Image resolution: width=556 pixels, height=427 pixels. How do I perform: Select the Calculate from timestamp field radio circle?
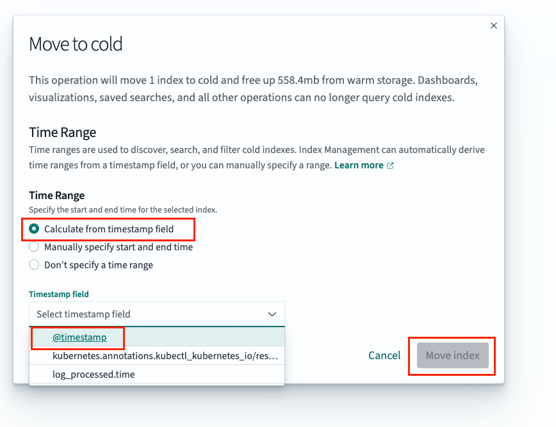(x=34, y=229)
